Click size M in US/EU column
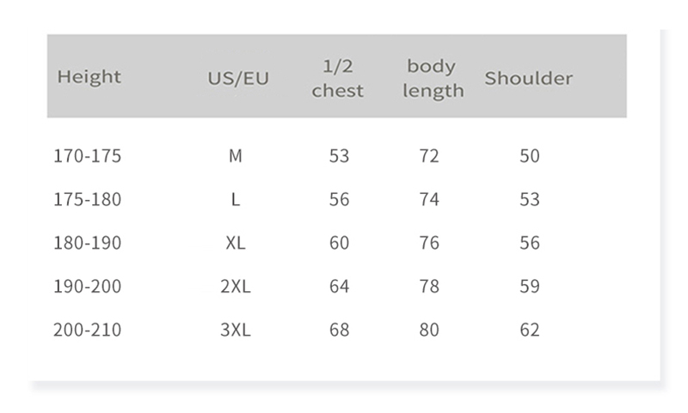 [x=236, y=156]
